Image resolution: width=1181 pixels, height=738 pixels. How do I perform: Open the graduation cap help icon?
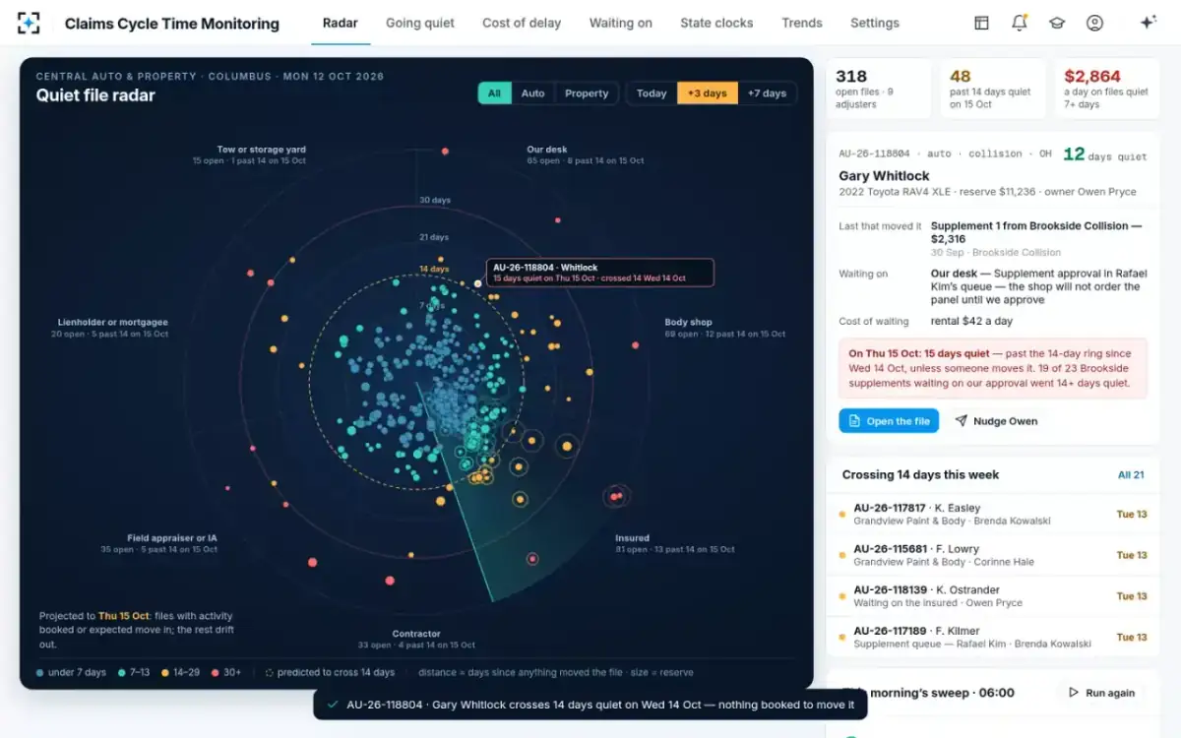point(1057,23)
